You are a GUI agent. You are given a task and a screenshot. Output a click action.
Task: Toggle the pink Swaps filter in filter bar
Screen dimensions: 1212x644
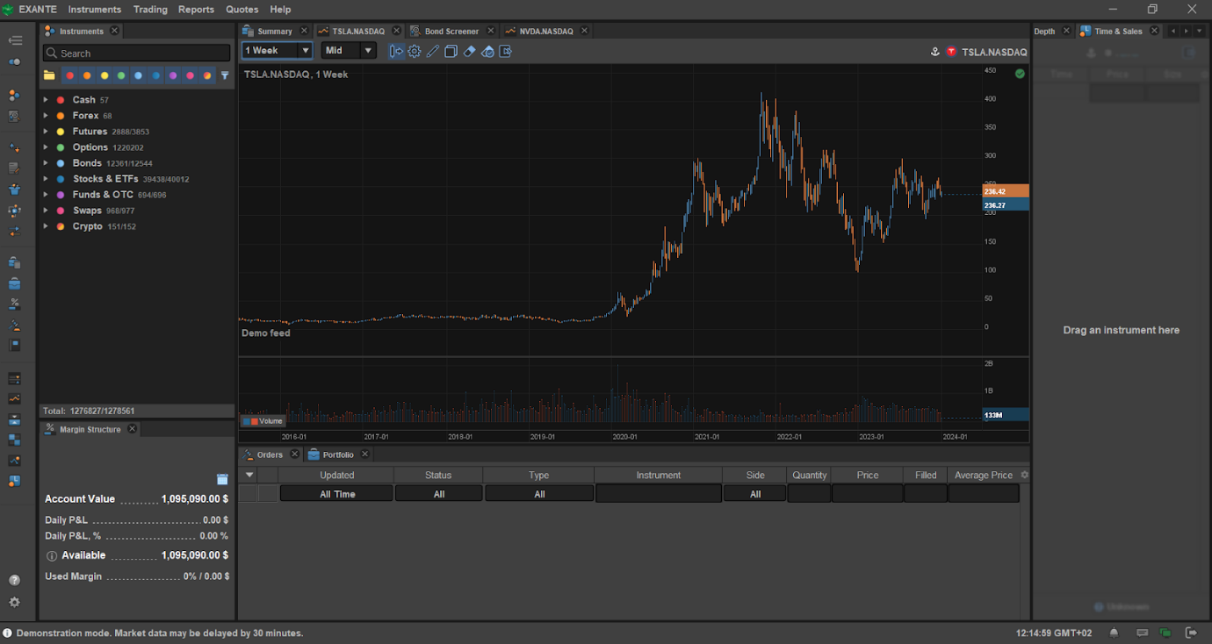[191, 75]
